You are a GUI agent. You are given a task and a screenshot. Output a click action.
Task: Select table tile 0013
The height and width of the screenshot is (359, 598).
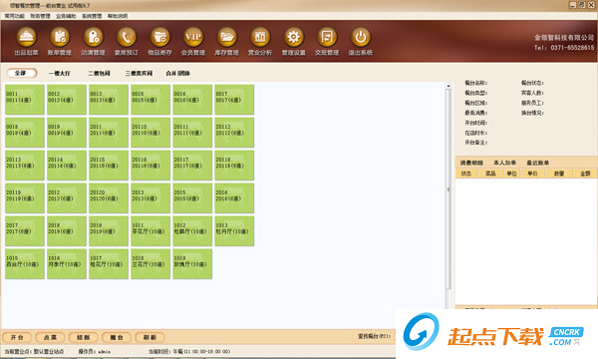(x=109, y=100)
